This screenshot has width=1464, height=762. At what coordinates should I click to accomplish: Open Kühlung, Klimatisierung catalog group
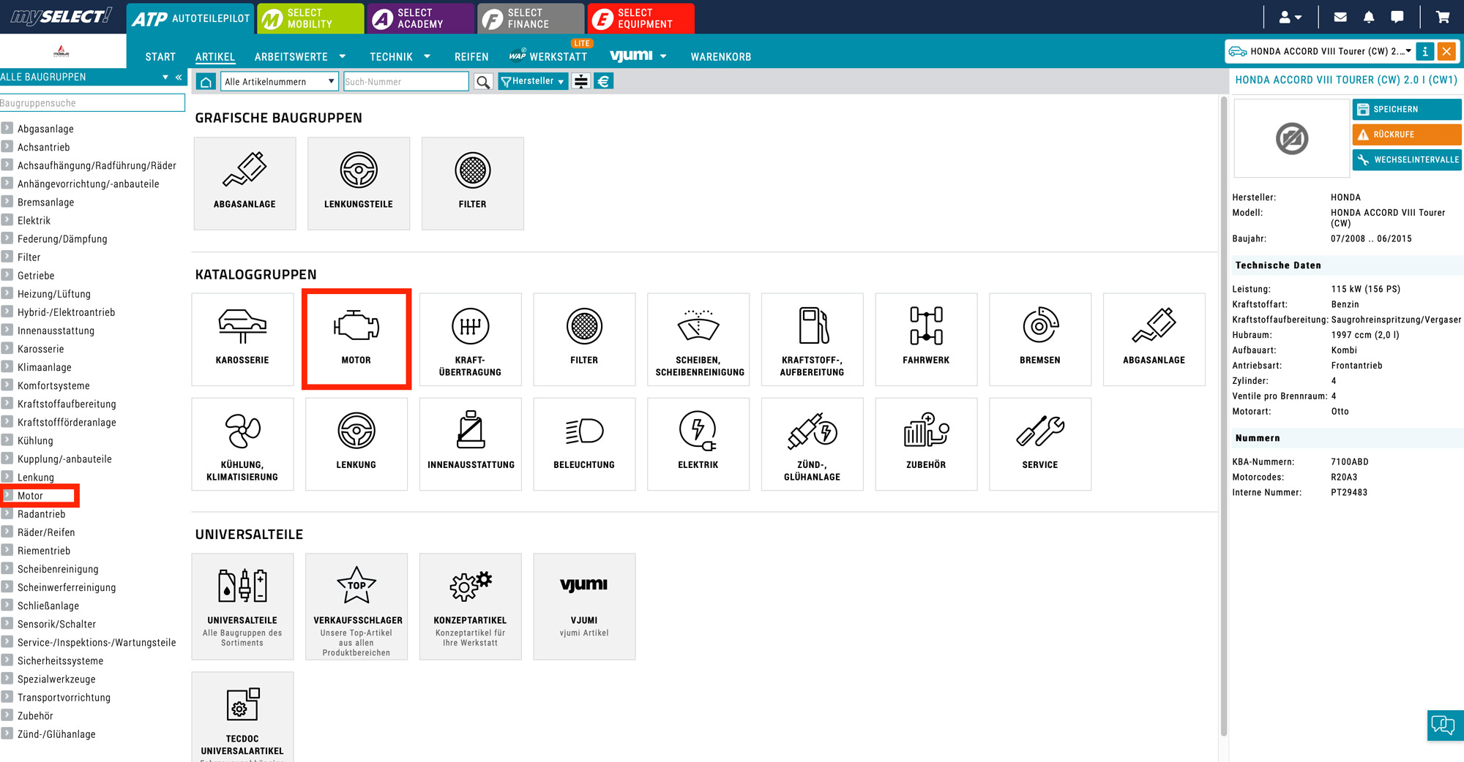pyautogui.click(x=242, y=444)
